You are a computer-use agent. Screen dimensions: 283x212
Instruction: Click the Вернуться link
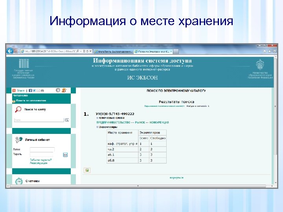(x=176, y=178)
